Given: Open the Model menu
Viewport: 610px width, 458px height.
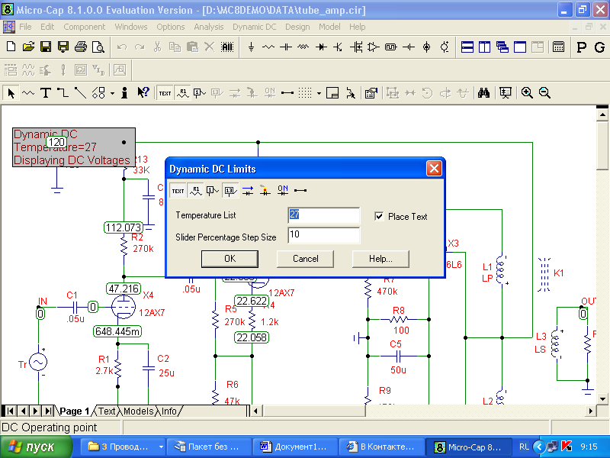Looking at the screenshot, I should (329, 27).
